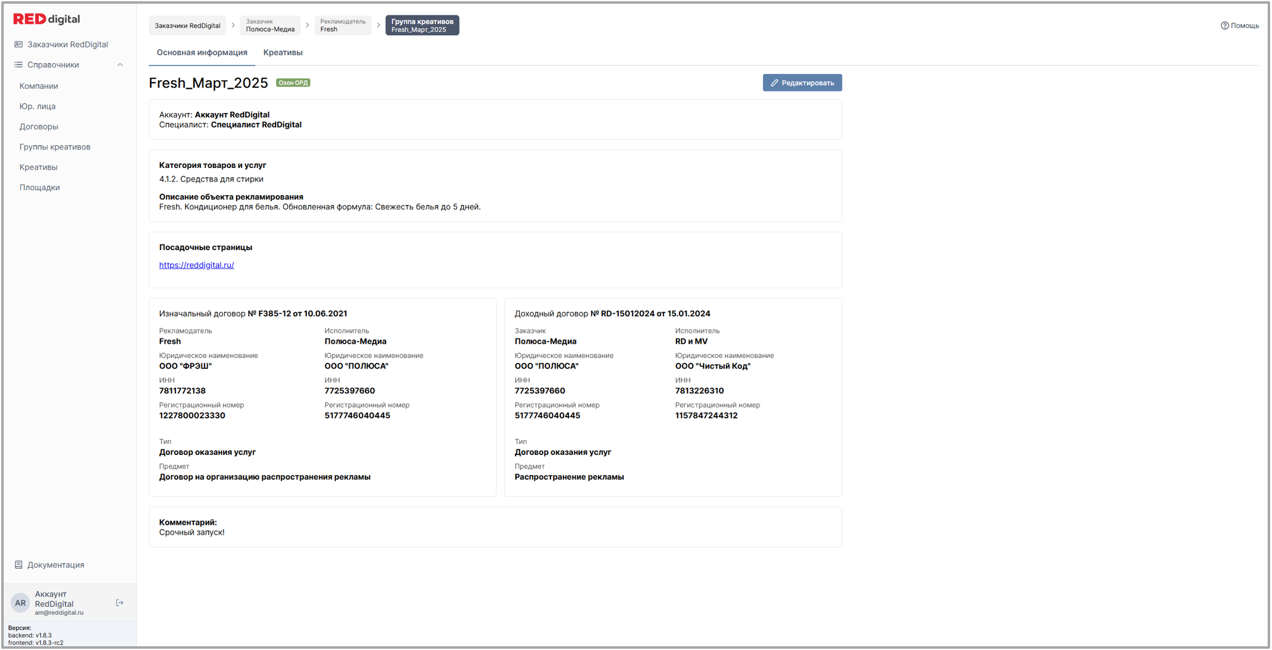This screenshot has width=1272, height=650.
Task: Click the backend: v1.8.3 version text
Action: coord(30,636)
